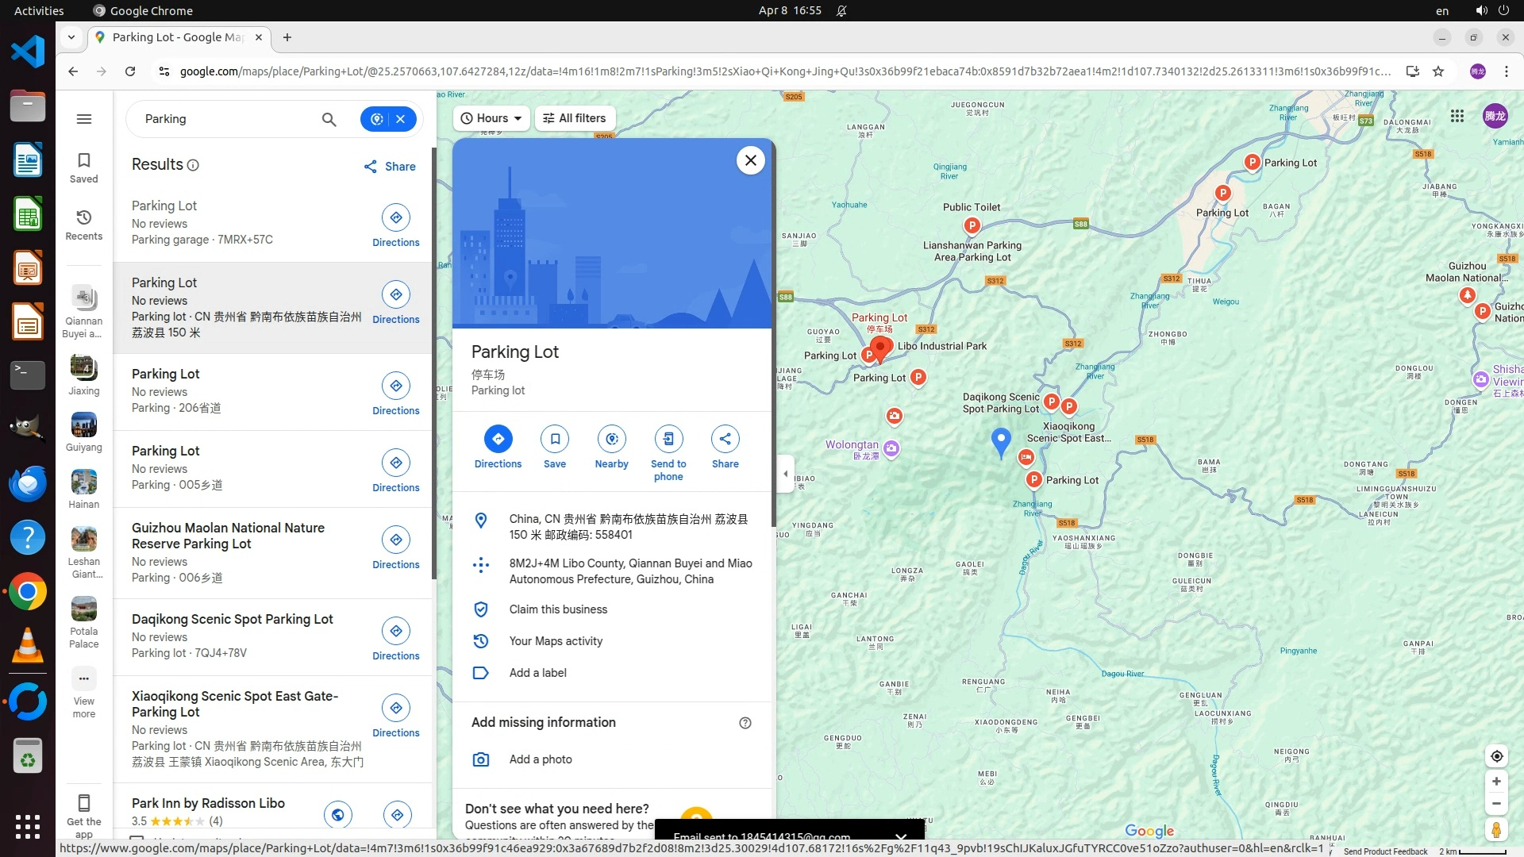1524x857 pixels.
Task: Bookmark this tab with the star icon
Action: (x=1438, y=71)
